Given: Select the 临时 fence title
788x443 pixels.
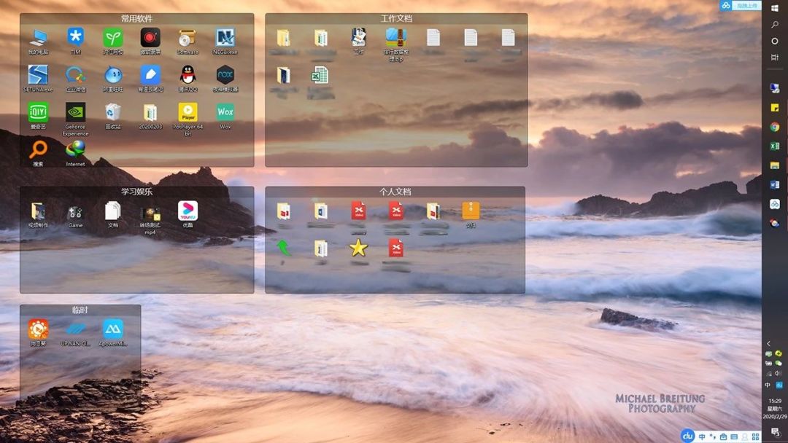Looking at the screenshot, I should [80, 310].
